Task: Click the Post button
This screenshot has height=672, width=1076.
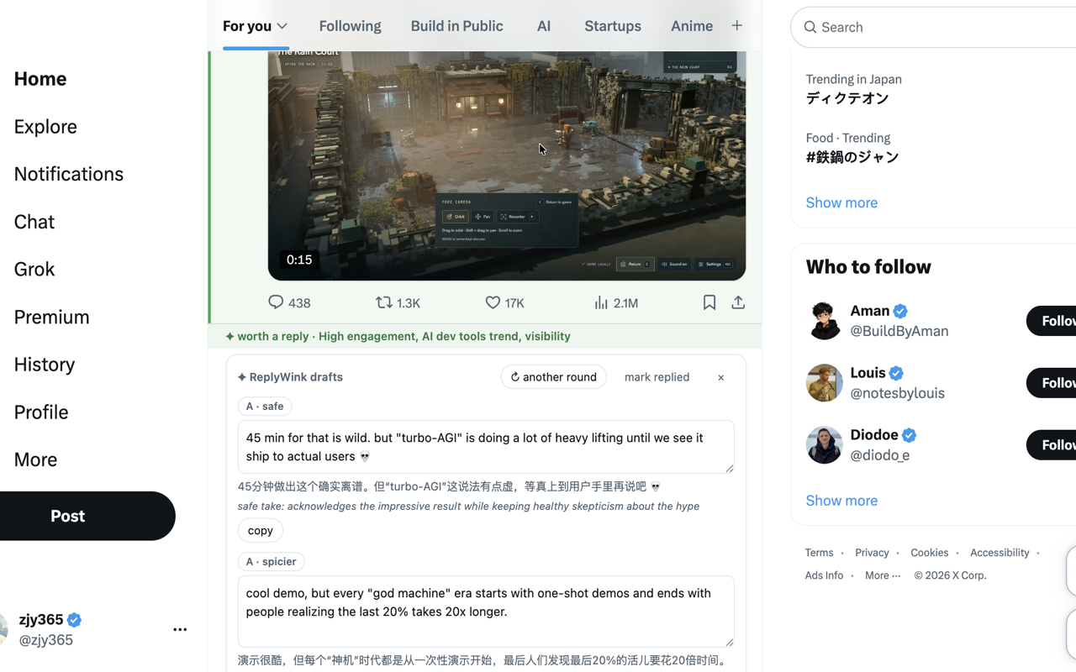Action: [87, 516]
